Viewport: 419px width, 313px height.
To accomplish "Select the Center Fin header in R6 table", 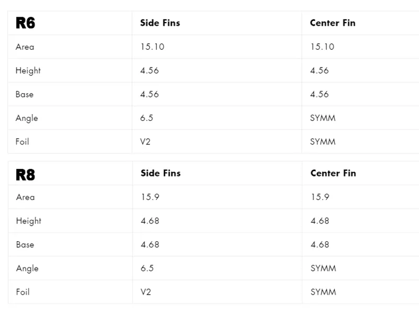I will (333, 23).
